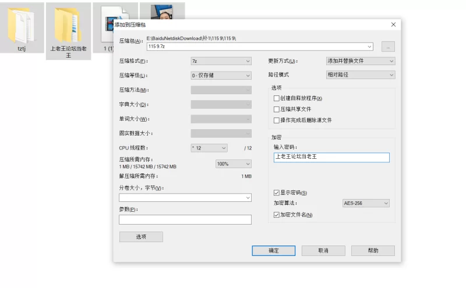Screen dimensions: 466x288
Task: Click the 确定 button
Action: pos(274,251)
